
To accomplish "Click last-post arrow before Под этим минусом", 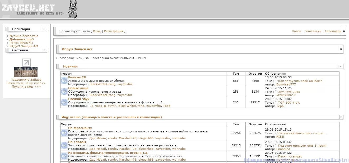I will 276,146.
